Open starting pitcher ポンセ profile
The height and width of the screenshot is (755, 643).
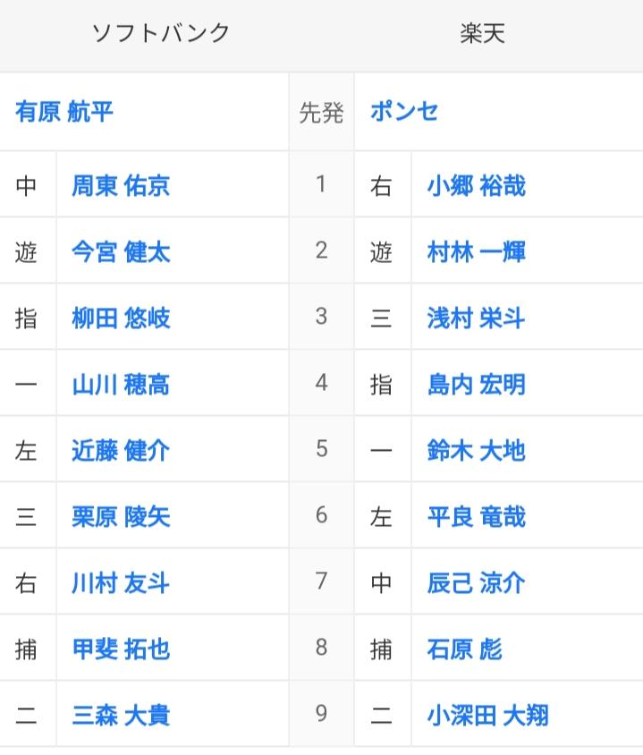[x=404, y=112]
